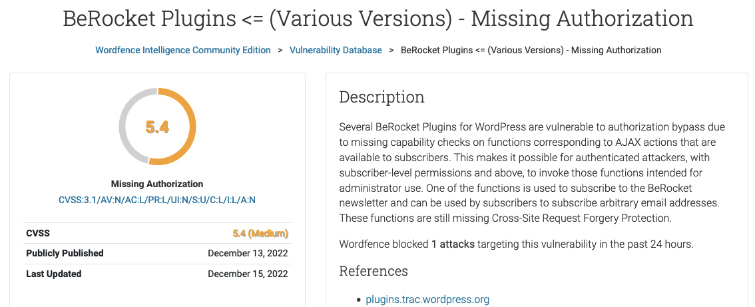Screen dimensions: 755x307
Task: Open the CVSS:3.1 vector string link
Action: [x=157, y=200]
